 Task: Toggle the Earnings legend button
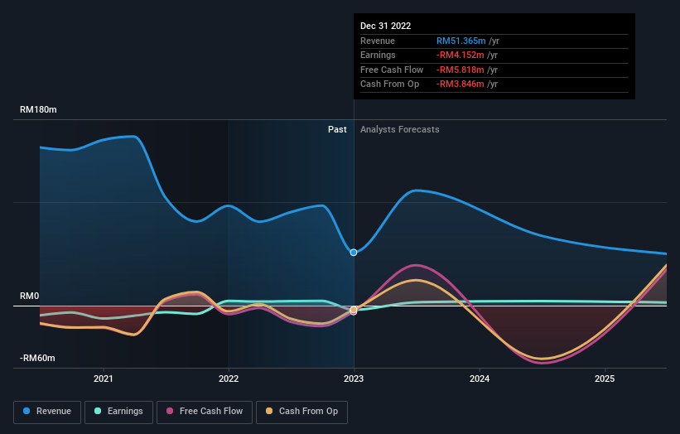pyautogui.click(x=118, y=412)
